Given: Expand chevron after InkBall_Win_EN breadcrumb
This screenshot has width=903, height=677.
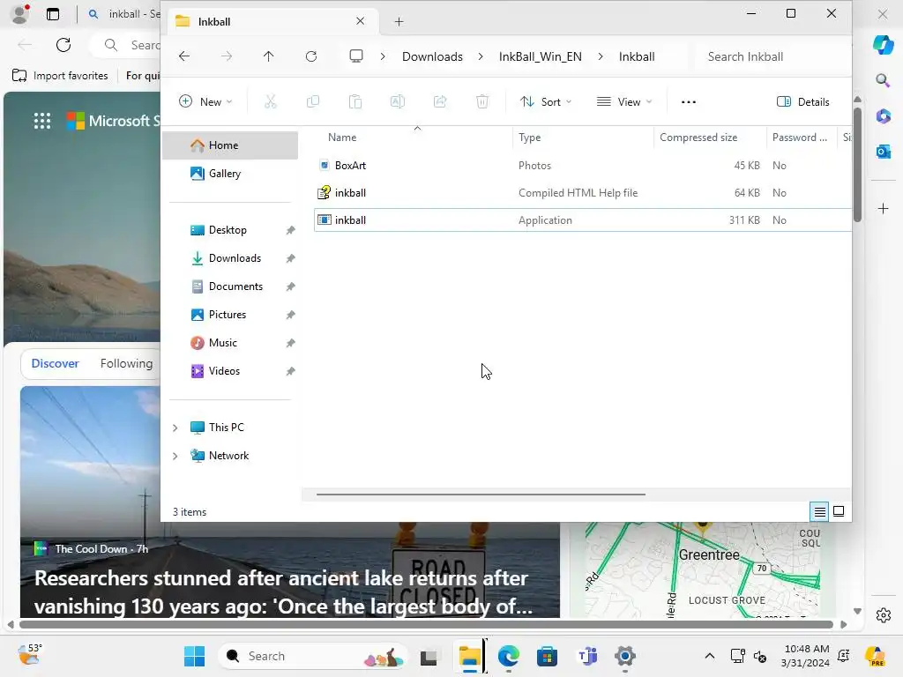Looking at the screenshot, I should coord(601,56).
